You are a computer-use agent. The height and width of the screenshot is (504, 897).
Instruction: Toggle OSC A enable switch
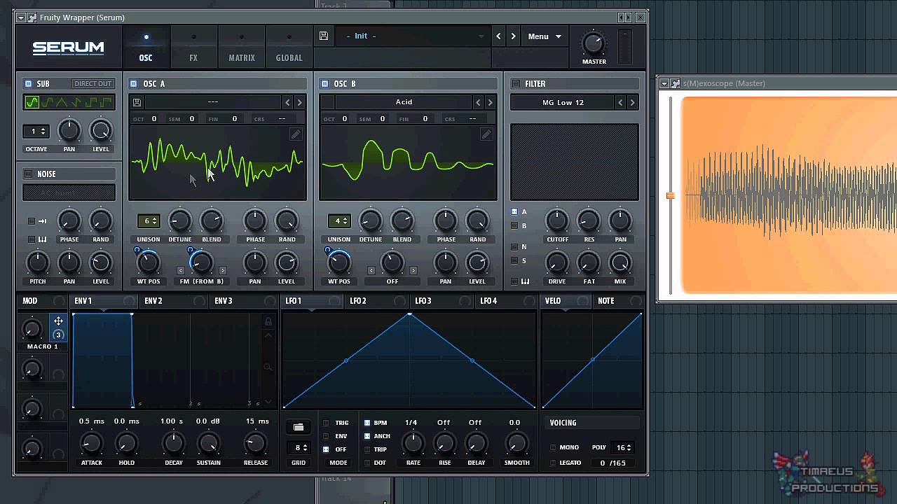134,83
